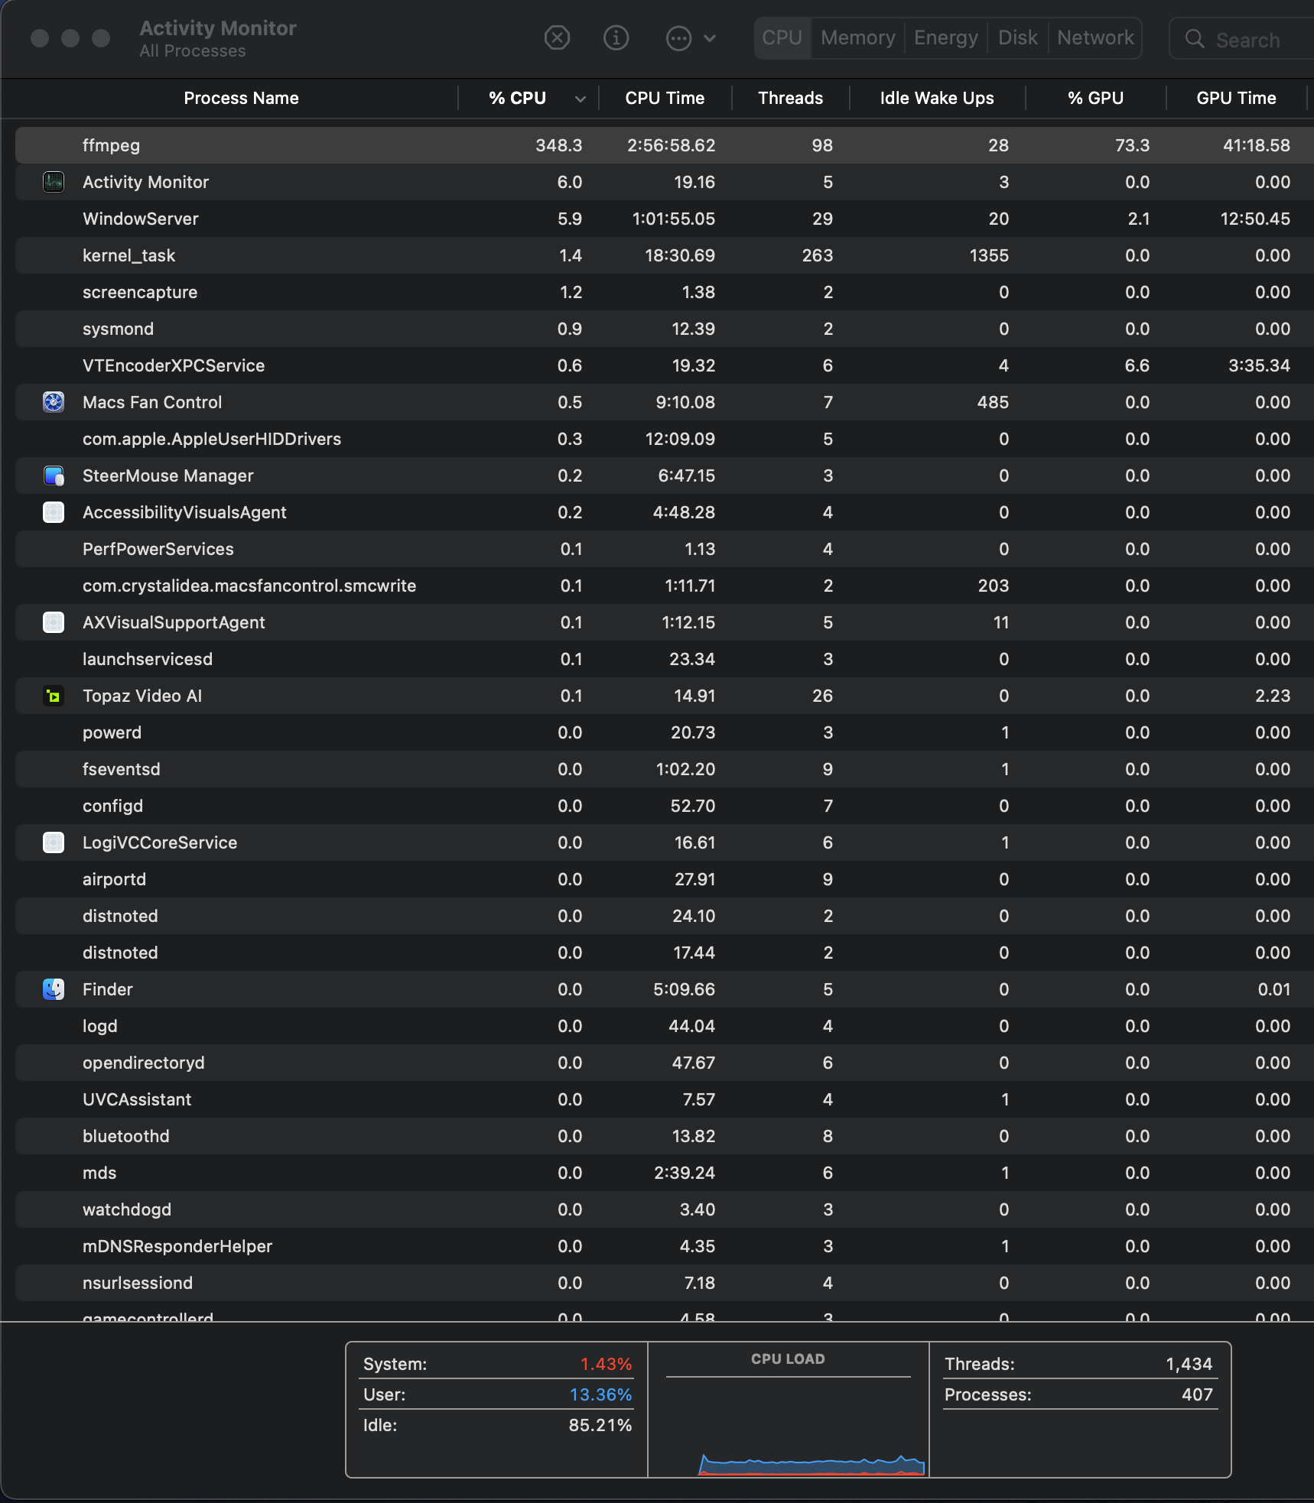Sort by Process Name column header
The height and width of the screenshot is (1503, 1314).
click(x=241, y=98)
